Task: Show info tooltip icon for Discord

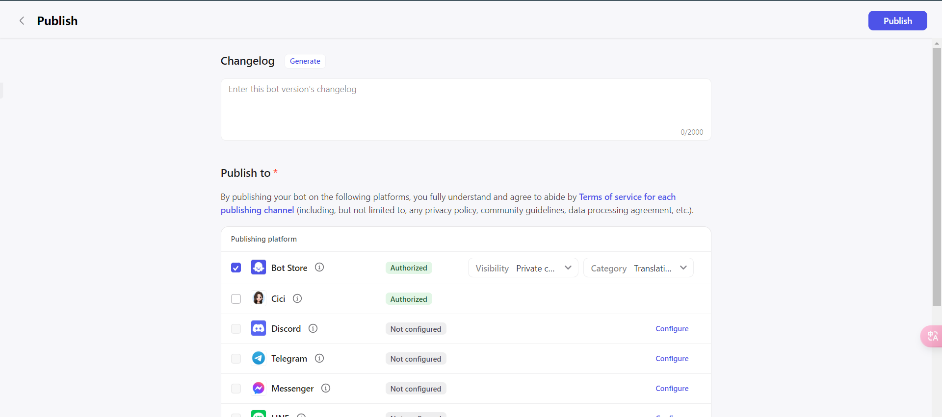Action: click(x=313, y=328)
